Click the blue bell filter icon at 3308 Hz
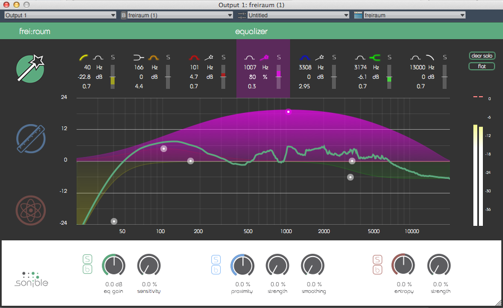This screenshot has width=503, height=308. 305,57
